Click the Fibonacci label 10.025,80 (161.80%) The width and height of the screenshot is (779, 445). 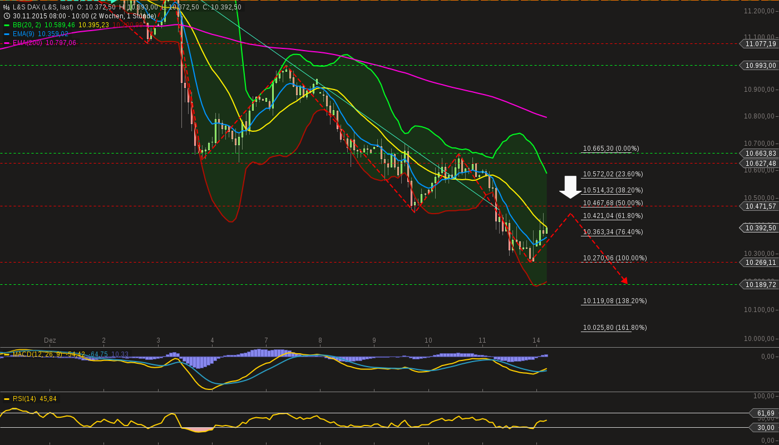pos(615,328)
